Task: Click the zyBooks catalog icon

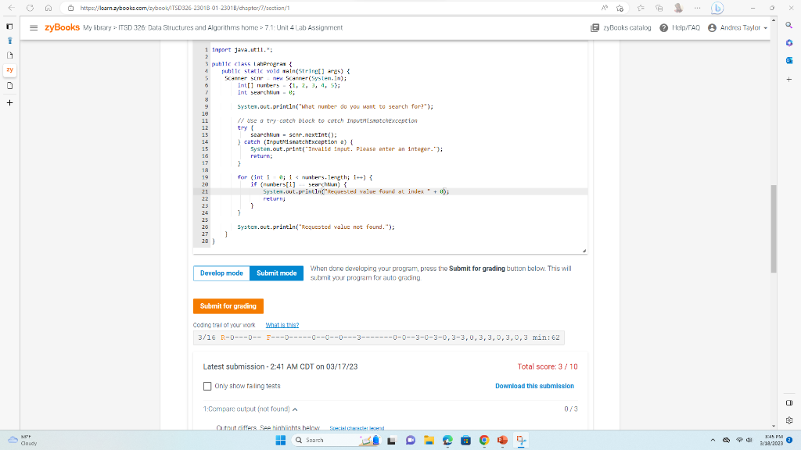Action: pos(594,26)
